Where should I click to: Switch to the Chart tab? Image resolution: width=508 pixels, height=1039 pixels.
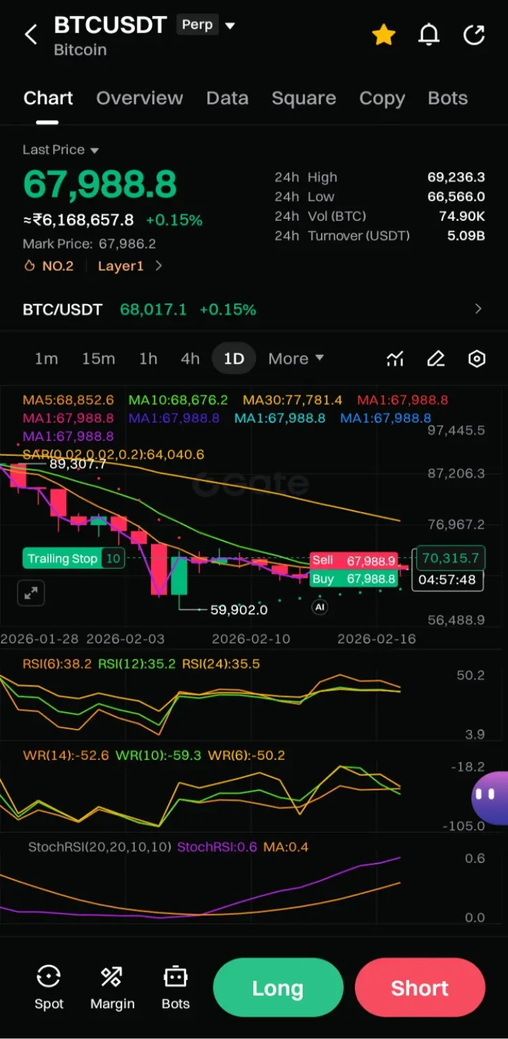[48, 98]
